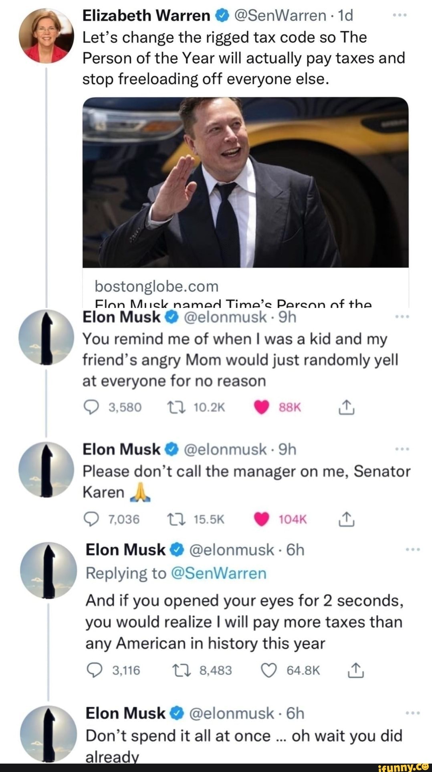Like the 'pay more taxes' tweet

point(269,671)
